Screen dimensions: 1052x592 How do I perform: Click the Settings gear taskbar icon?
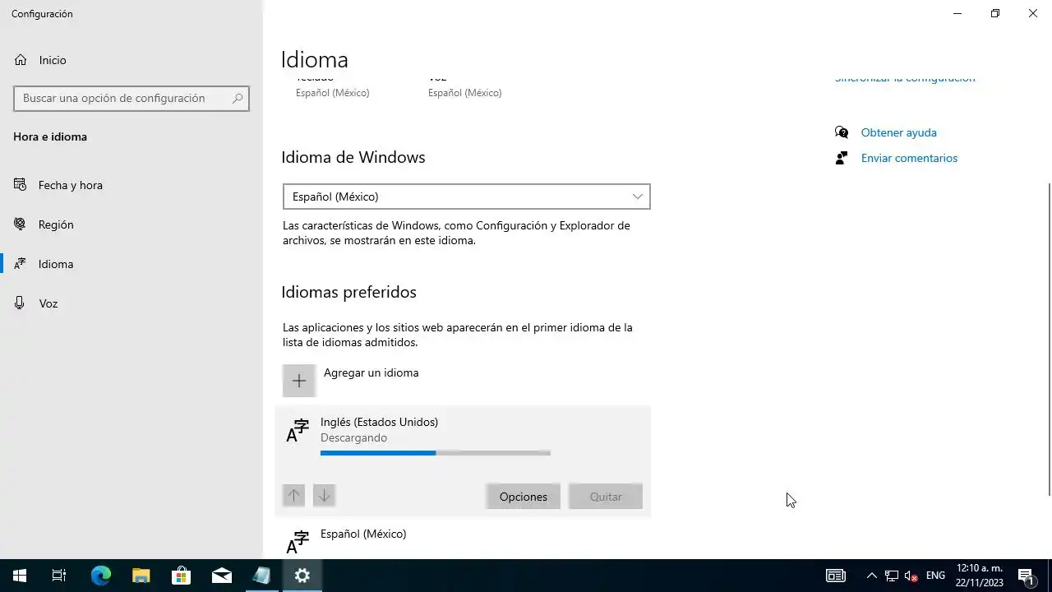pyautogui.click(x=302, y=576)
